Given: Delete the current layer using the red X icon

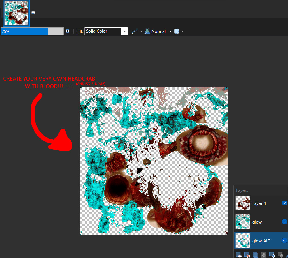Looking at the screenshot, I should click(247, 254).
